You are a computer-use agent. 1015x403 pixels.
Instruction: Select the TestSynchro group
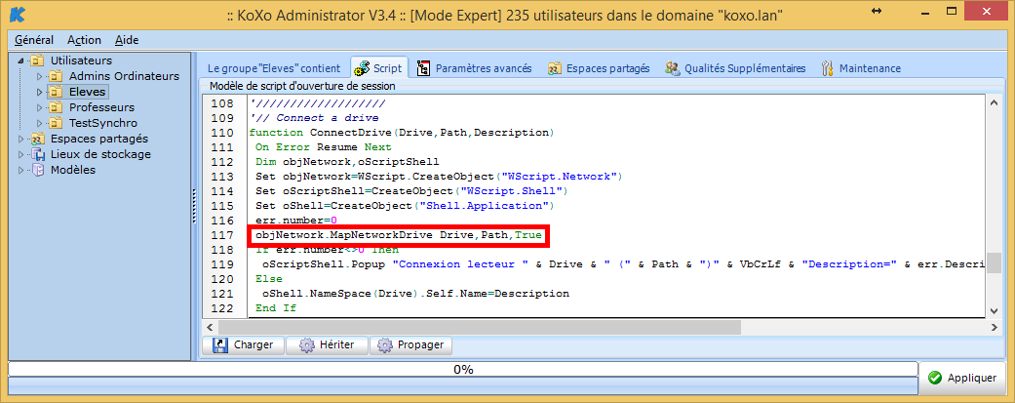pyautogui.click(x=103, y=123)
